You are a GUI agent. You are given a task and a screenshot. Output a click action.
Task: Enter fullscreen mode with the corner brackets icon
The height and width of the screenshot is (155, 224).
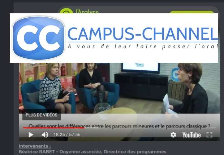pos(210,135)
